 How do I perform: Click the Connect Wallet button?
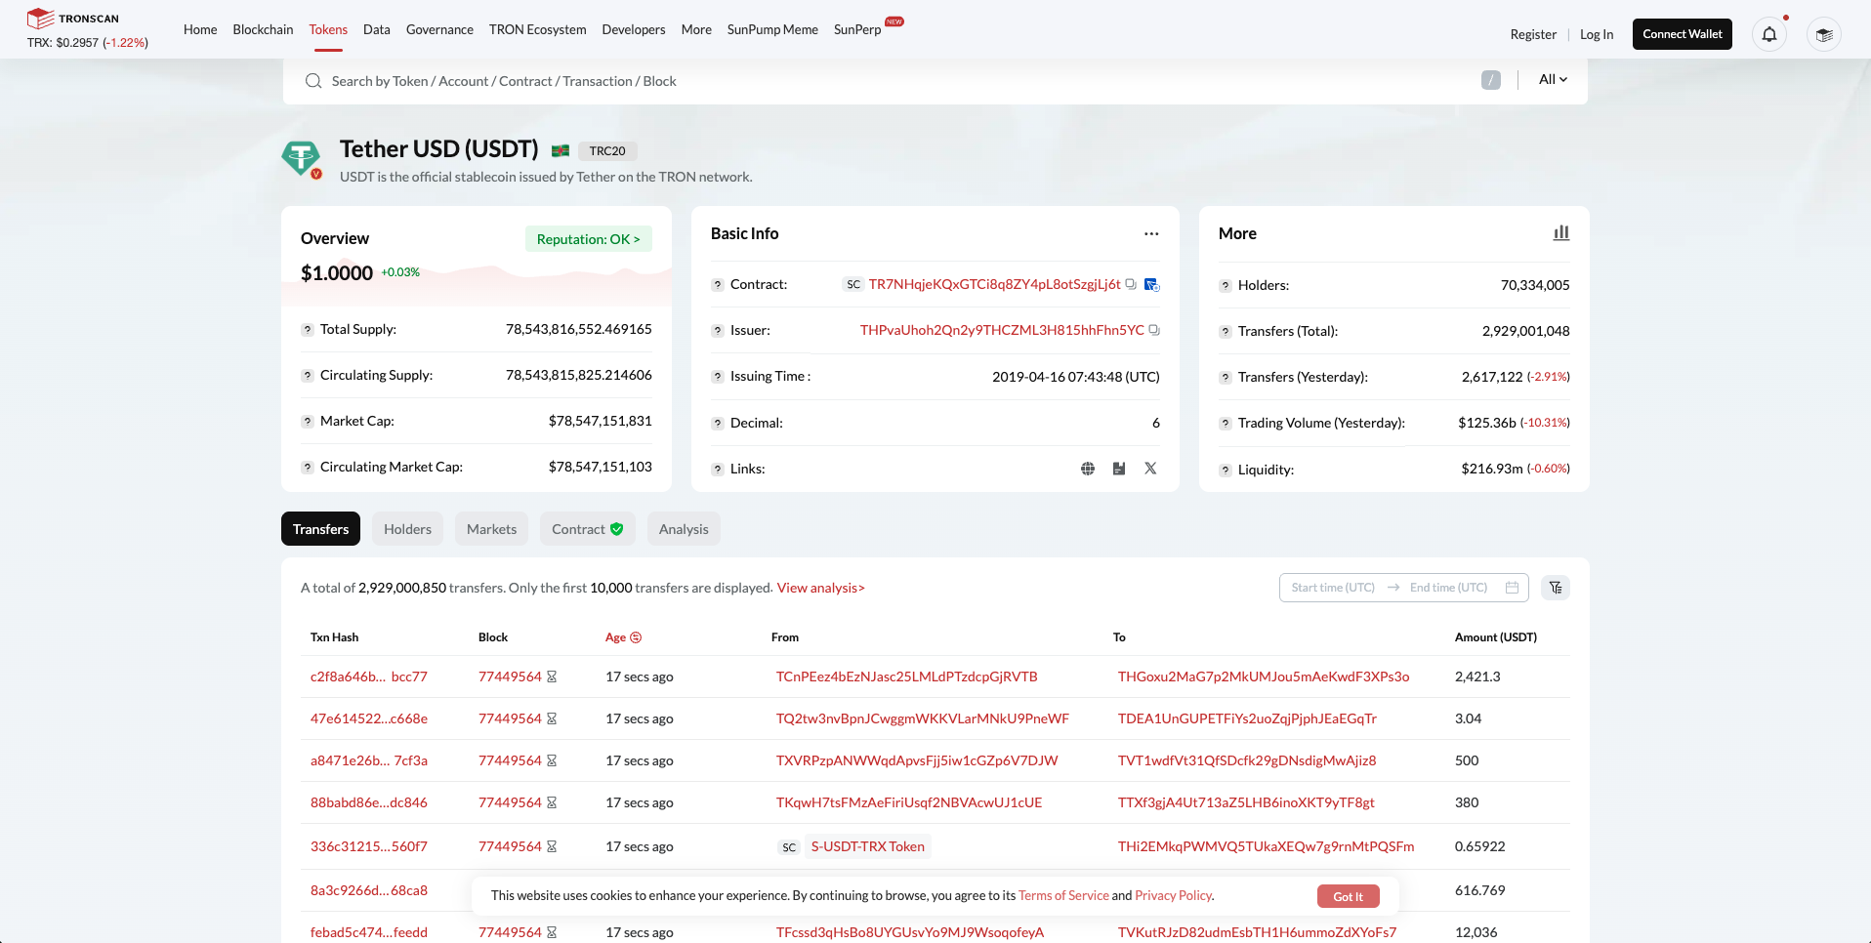(1682, 34)
